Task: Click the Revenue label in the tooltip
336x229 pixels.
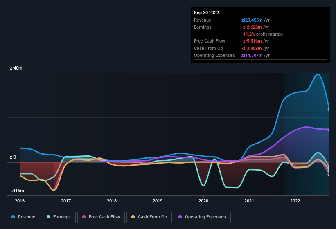Action: pos(203,20)
